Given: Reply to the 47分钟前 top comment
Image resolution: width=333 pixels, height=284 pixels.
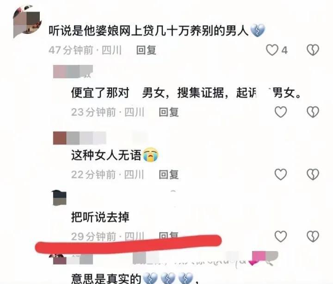Looking at the screenshot, I should 146,50.
